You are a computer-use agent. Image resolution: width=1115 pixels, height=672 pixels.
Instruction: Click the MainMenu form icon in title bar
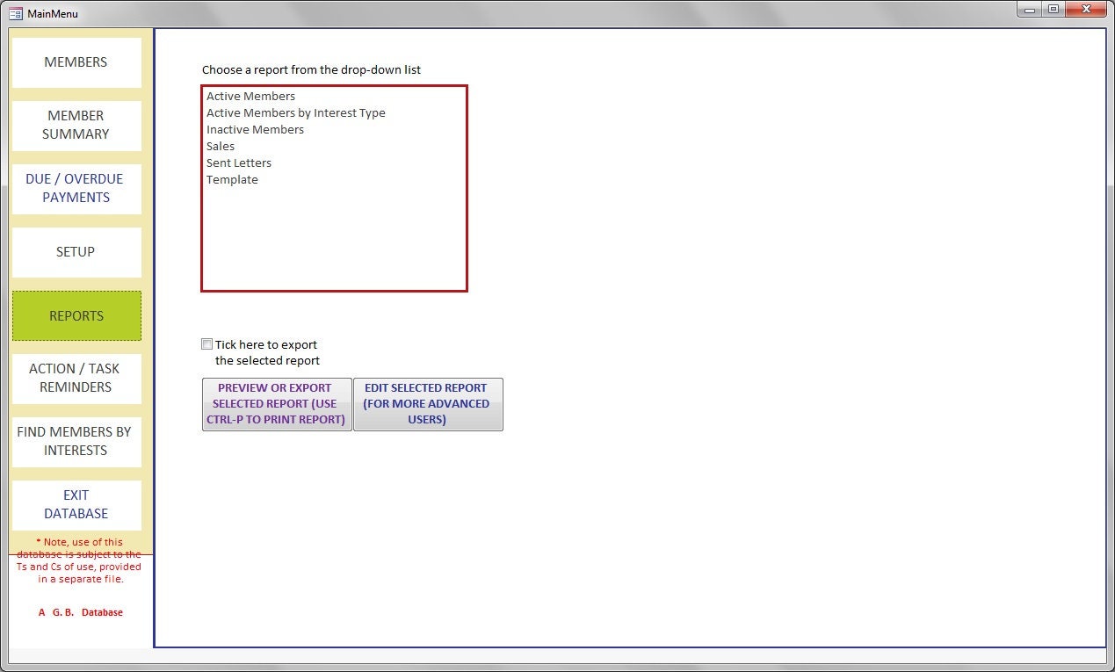(x=14, y=13)
